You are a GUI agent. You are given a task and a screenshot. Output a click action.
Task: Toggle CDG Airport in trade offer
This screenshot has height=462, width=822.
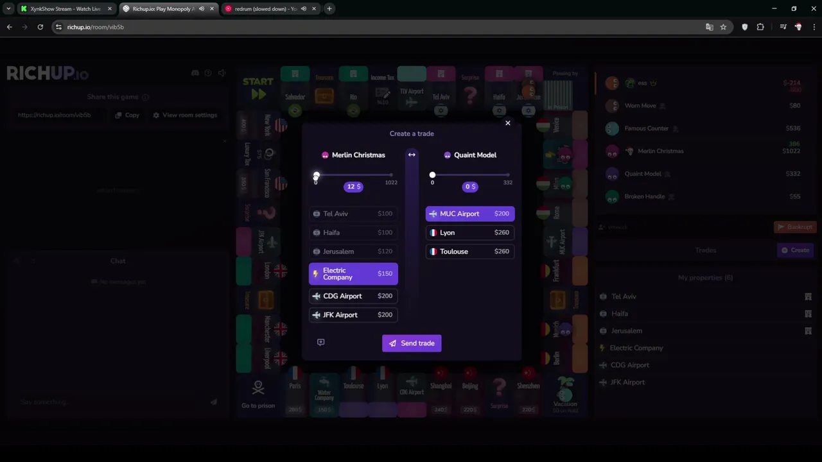coord(353,296)
